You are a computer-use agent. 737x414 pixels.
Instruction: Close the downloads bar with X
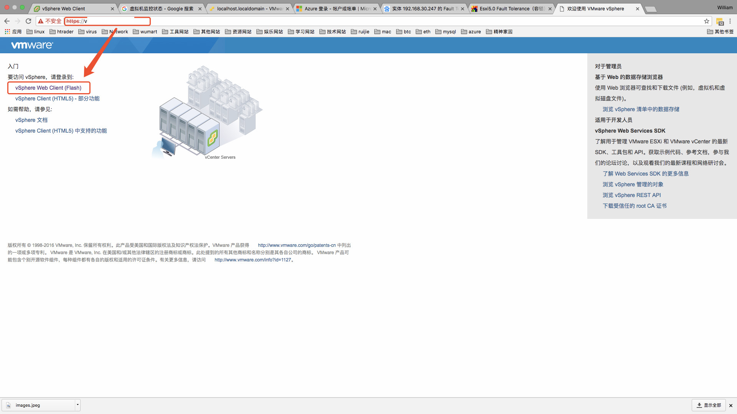click(x=731, y=405)
